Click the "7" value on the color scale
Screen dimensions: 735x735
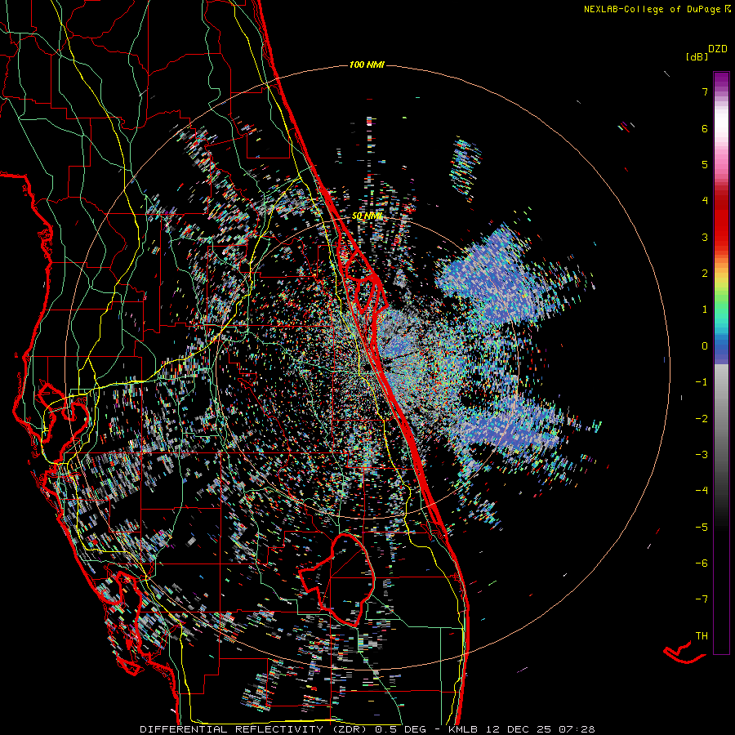705,91
